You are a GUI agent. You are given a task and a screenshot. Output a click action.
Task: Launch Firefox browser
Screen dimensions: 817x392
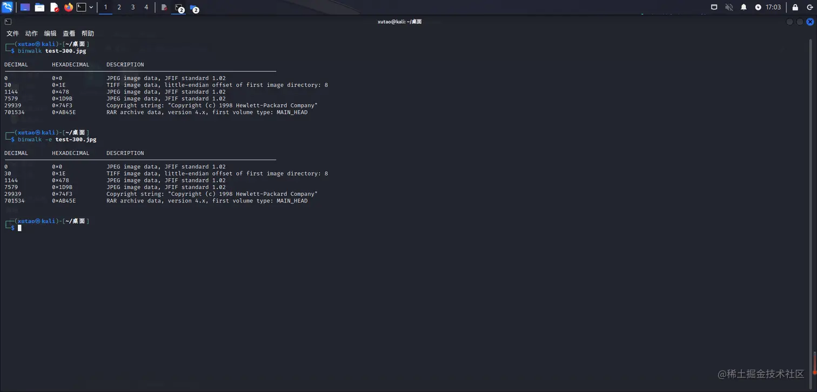[x=68, y=7]
